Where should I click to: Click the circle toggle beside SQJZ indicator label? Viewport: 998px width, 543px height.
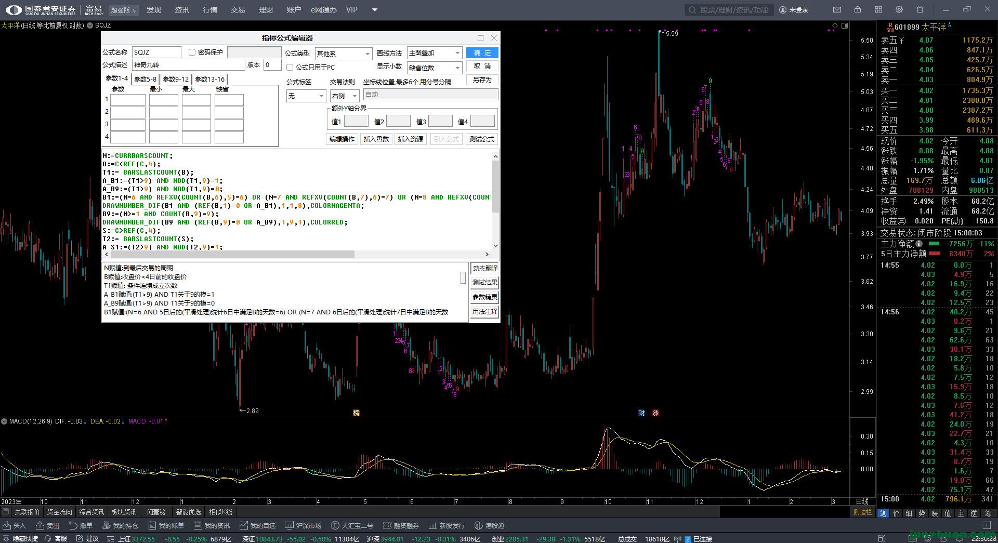[x=90, y=25]
